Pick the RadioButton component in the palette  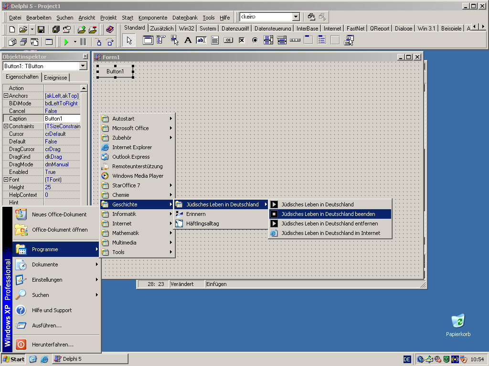pyautogui.click(x=255, y=41)
